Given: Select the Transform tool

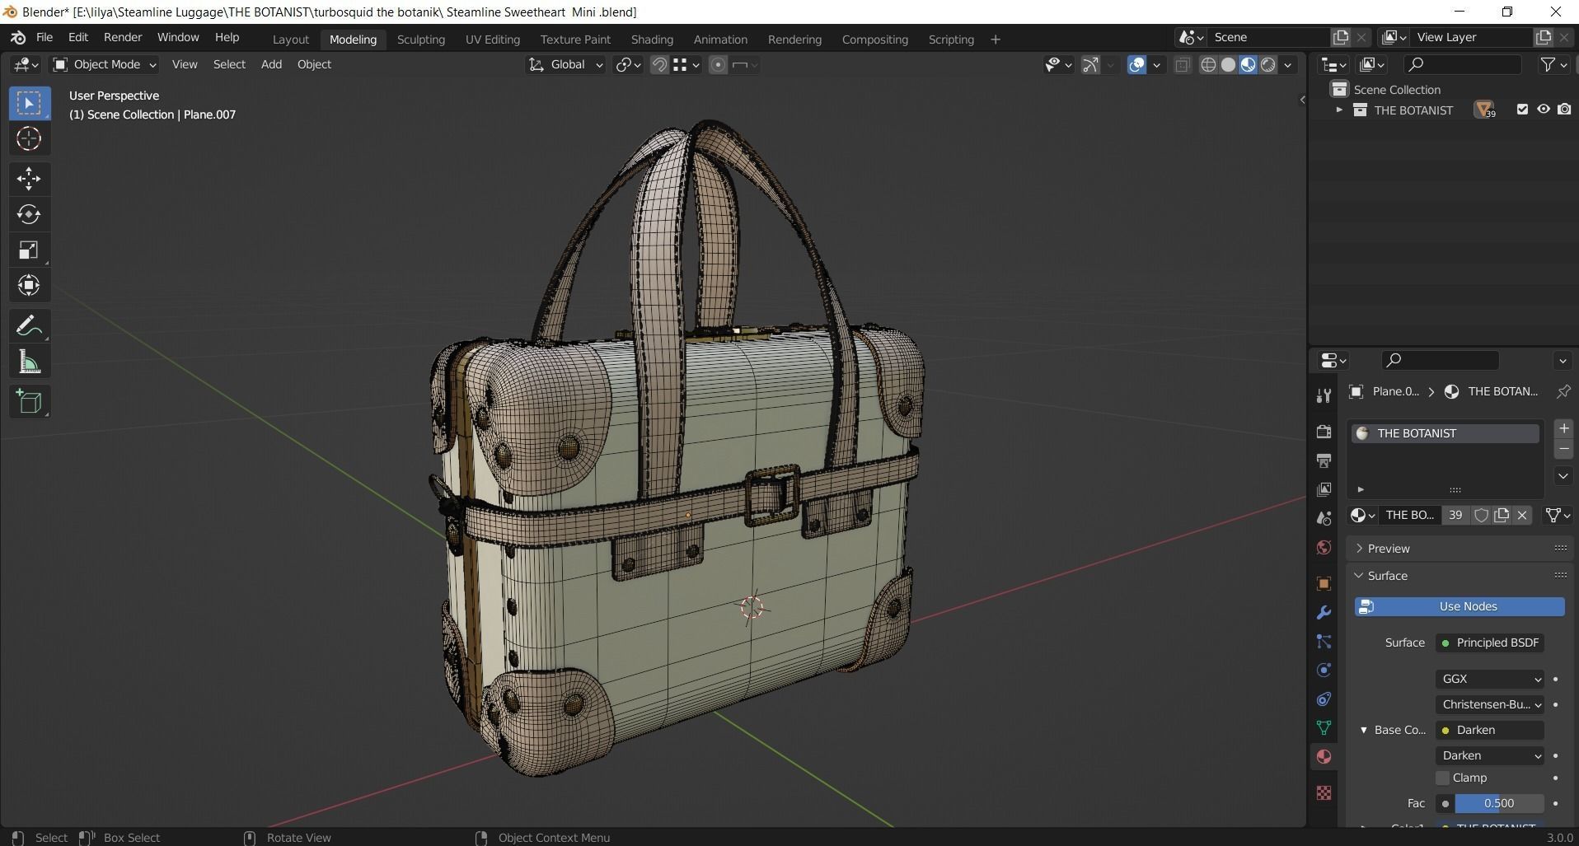Looking at the screenshot, I should 29,285.
